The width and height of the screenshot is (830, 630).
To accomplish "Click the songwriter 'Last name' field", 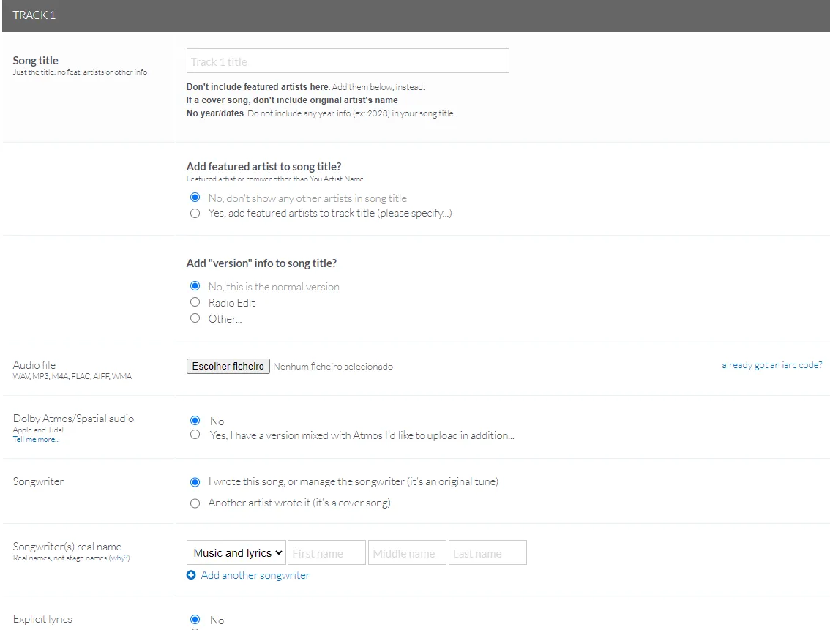I will (x=487, y=552).
